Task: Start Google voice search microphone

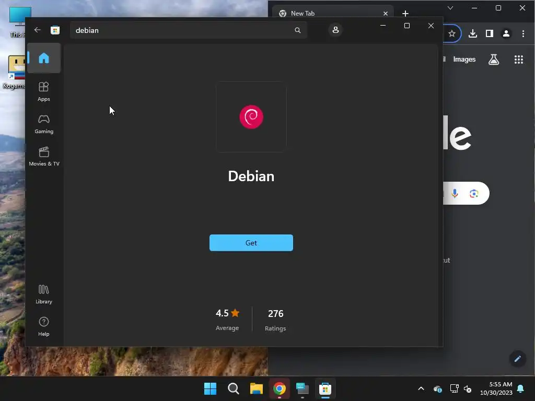Action: [x=455, y=193]
